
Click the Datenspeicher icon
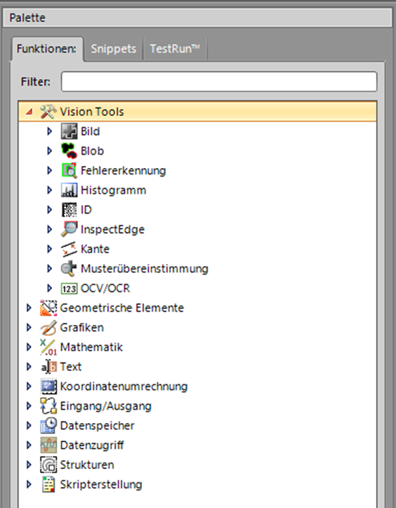click(x=48, y=426)
